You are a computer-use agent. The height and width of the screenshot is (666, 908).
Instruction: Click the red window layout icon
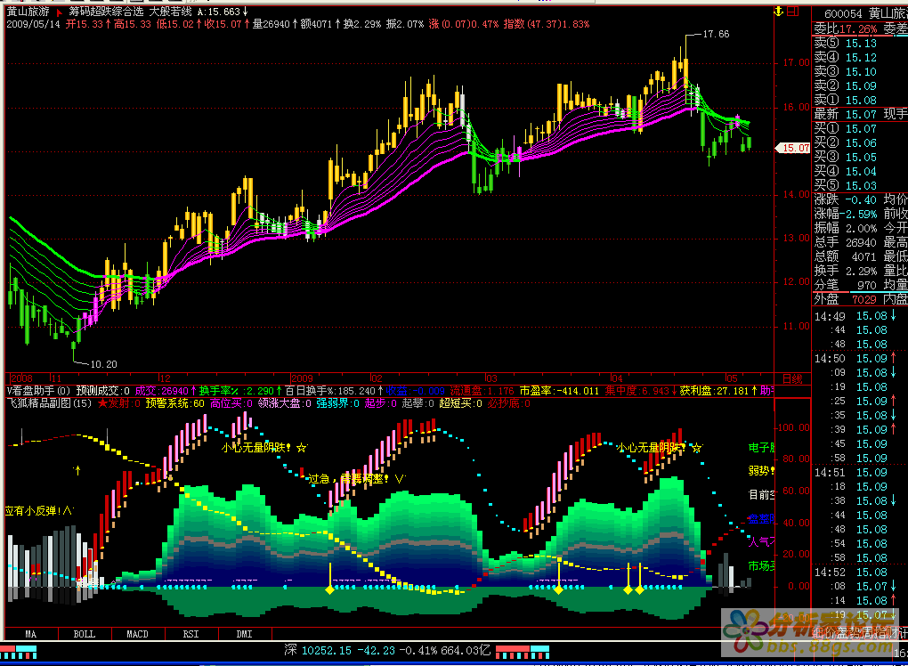793,11
